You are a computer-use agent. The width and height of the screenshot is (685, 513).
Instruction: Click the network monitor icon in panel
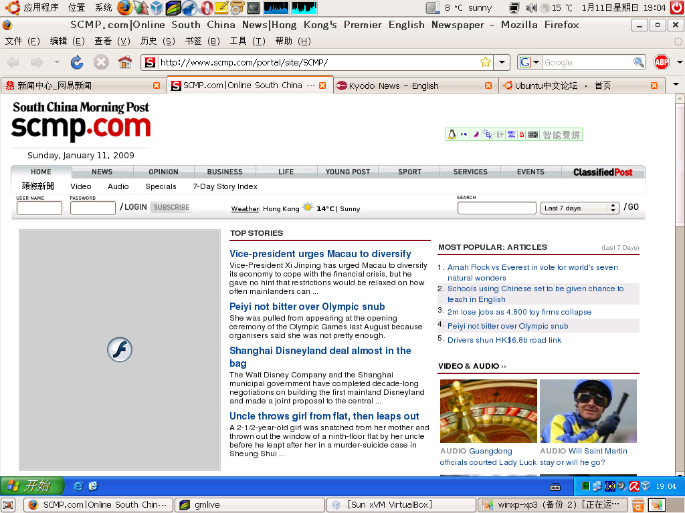pos(514,7)
